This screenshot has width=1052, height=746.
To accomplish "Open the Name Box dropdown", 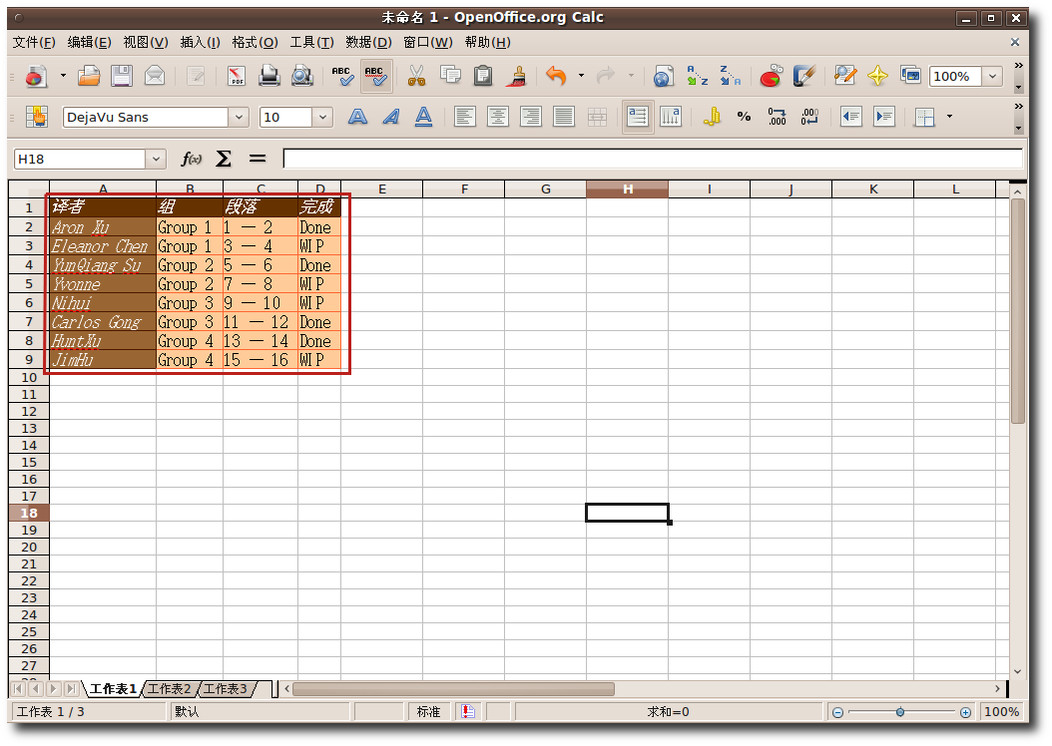I will (156, 159).
